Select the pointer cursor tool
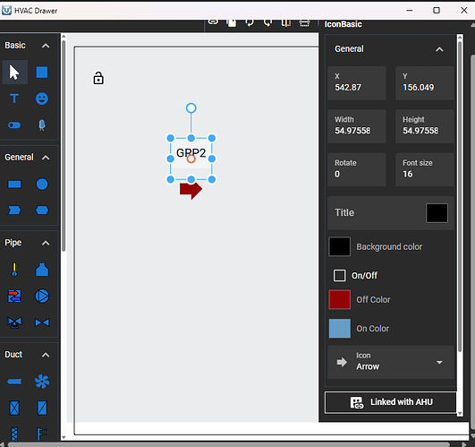 click(14, 73)
